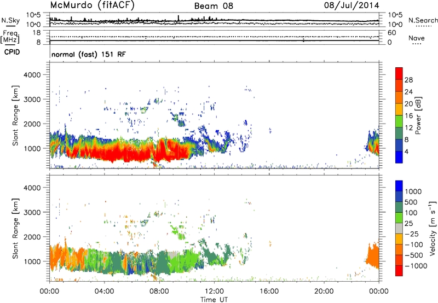Click the "500" label on the velocity colorbar
438x303 pixels.
411,202
